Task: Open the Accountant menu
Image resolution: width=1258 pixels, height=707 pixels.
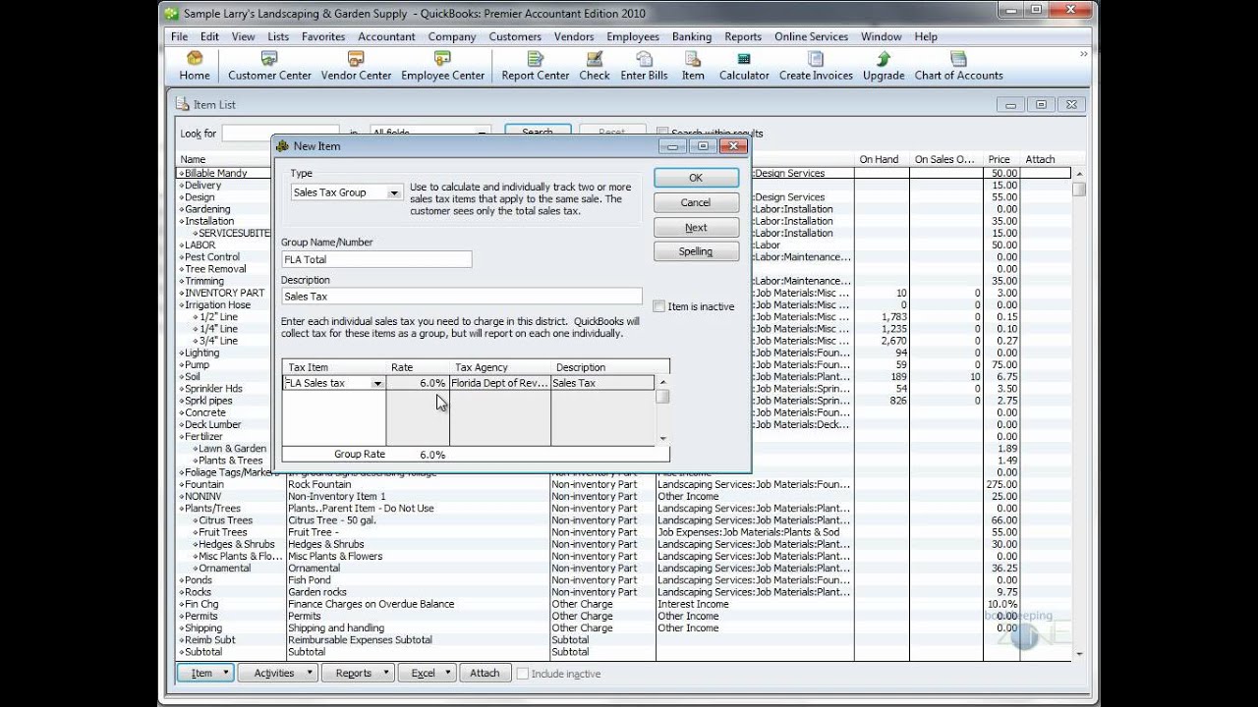Action: tap(386, 36)
